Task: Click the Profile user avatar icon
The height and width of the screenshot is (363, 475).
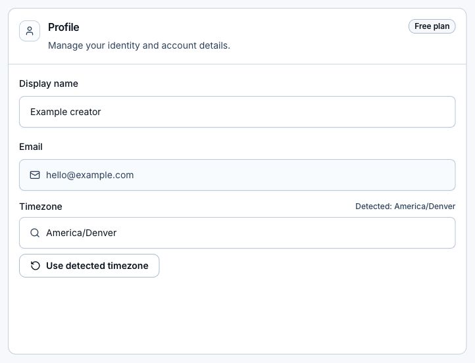Action: 30,31
